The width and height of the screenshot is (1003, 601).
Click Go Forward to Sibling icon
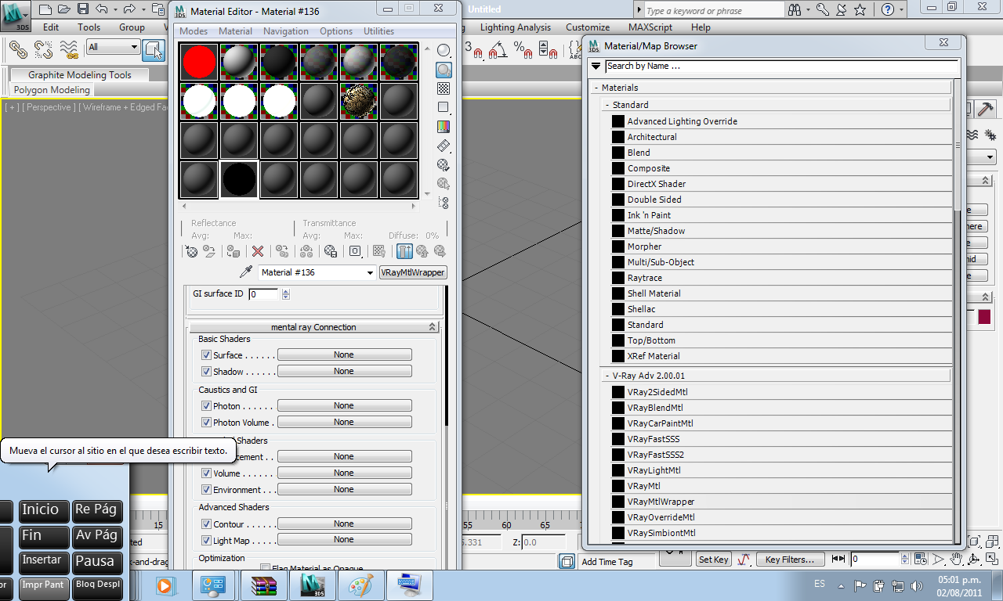point(440,251)
